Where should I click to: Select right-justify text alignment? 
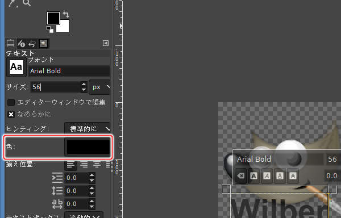(x=84, y=165)
